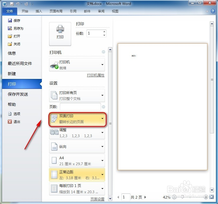The image size is (218, 204).
Task: Minimize the Word window
Action: [x=192, y=3]
